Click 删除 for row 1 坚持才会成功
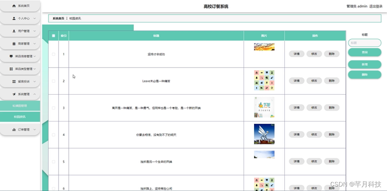Viewport: 387px width, 191px height. [331, 54]
